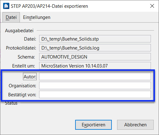
Task: Click the Status section heading
Action: 11,103
